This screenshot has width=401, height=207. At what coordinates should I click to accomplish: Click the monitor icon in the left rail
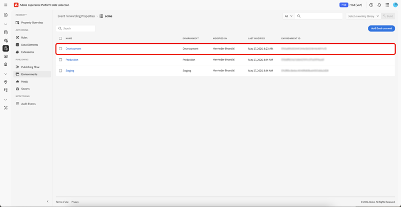pos(6,57)
